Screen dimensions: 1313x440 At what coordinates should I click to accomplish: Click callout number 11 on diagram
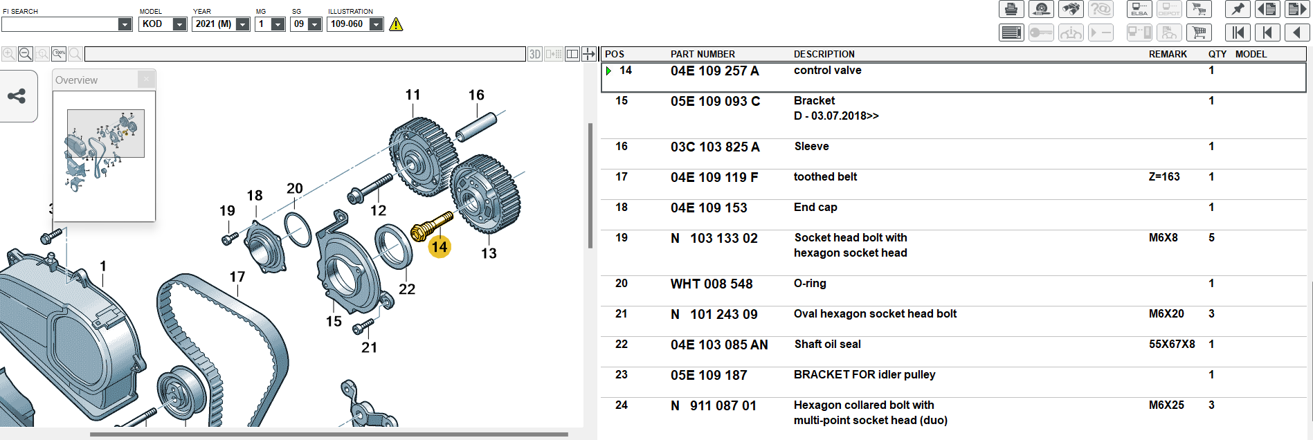click(413, 95)
